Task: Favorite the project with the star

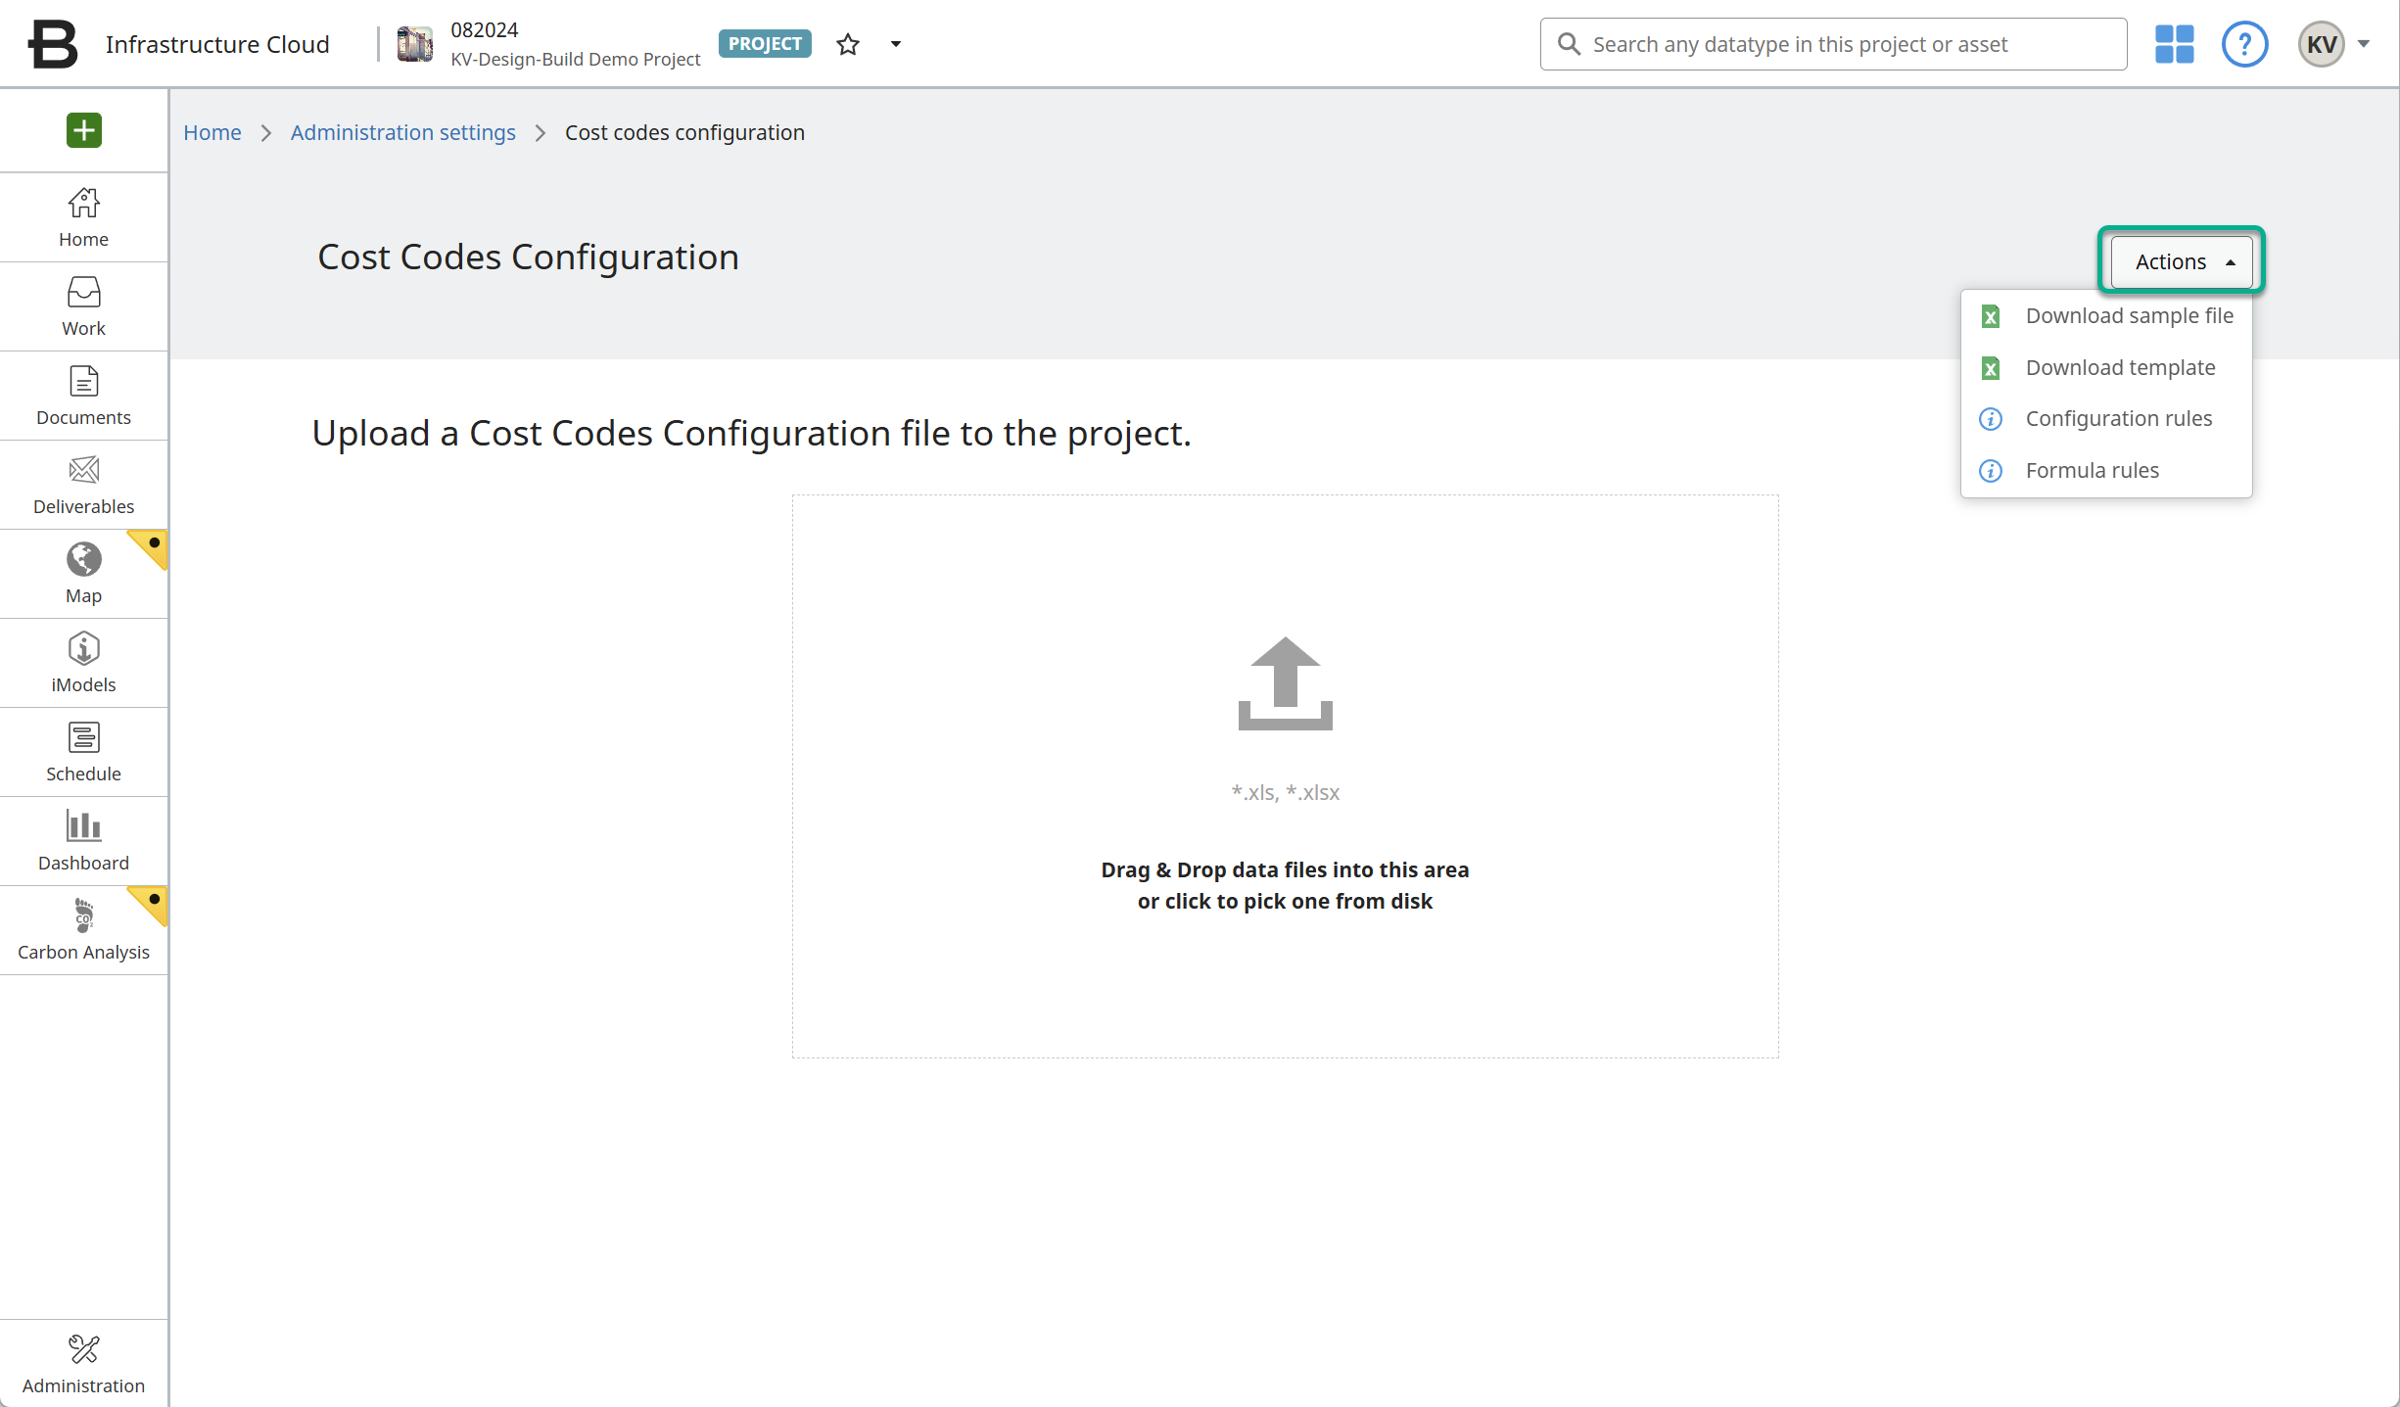Action: (848, 44)
